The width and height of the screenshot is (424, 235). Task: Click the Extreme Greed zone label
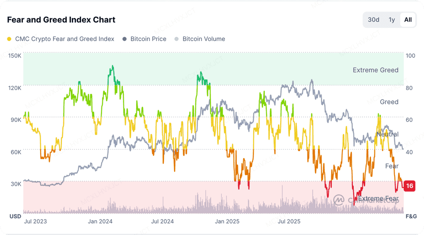point(375,70)
